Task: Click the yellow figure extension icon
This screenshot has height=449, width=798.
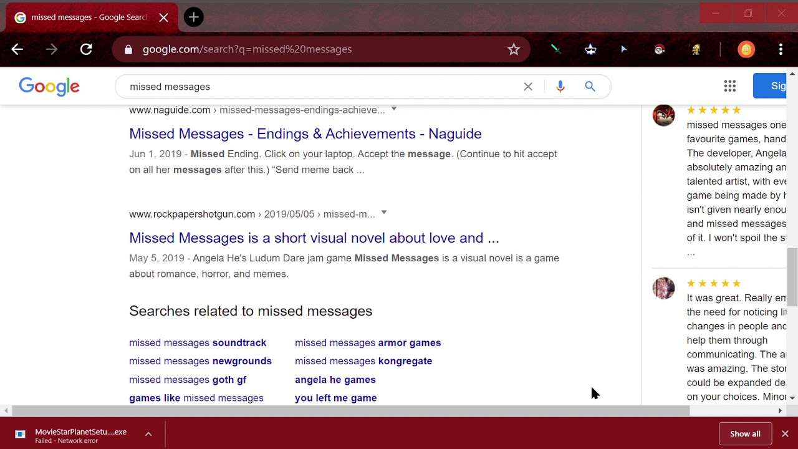Action: (696, 49)
